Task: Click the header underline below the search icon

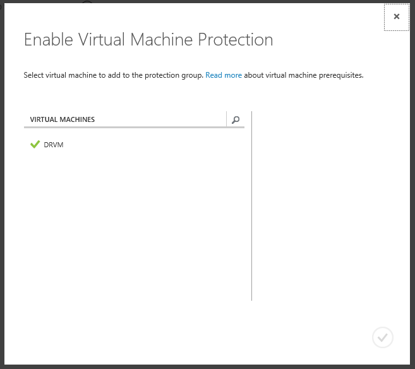Action: pyautogui.click(x=236, y=128)
